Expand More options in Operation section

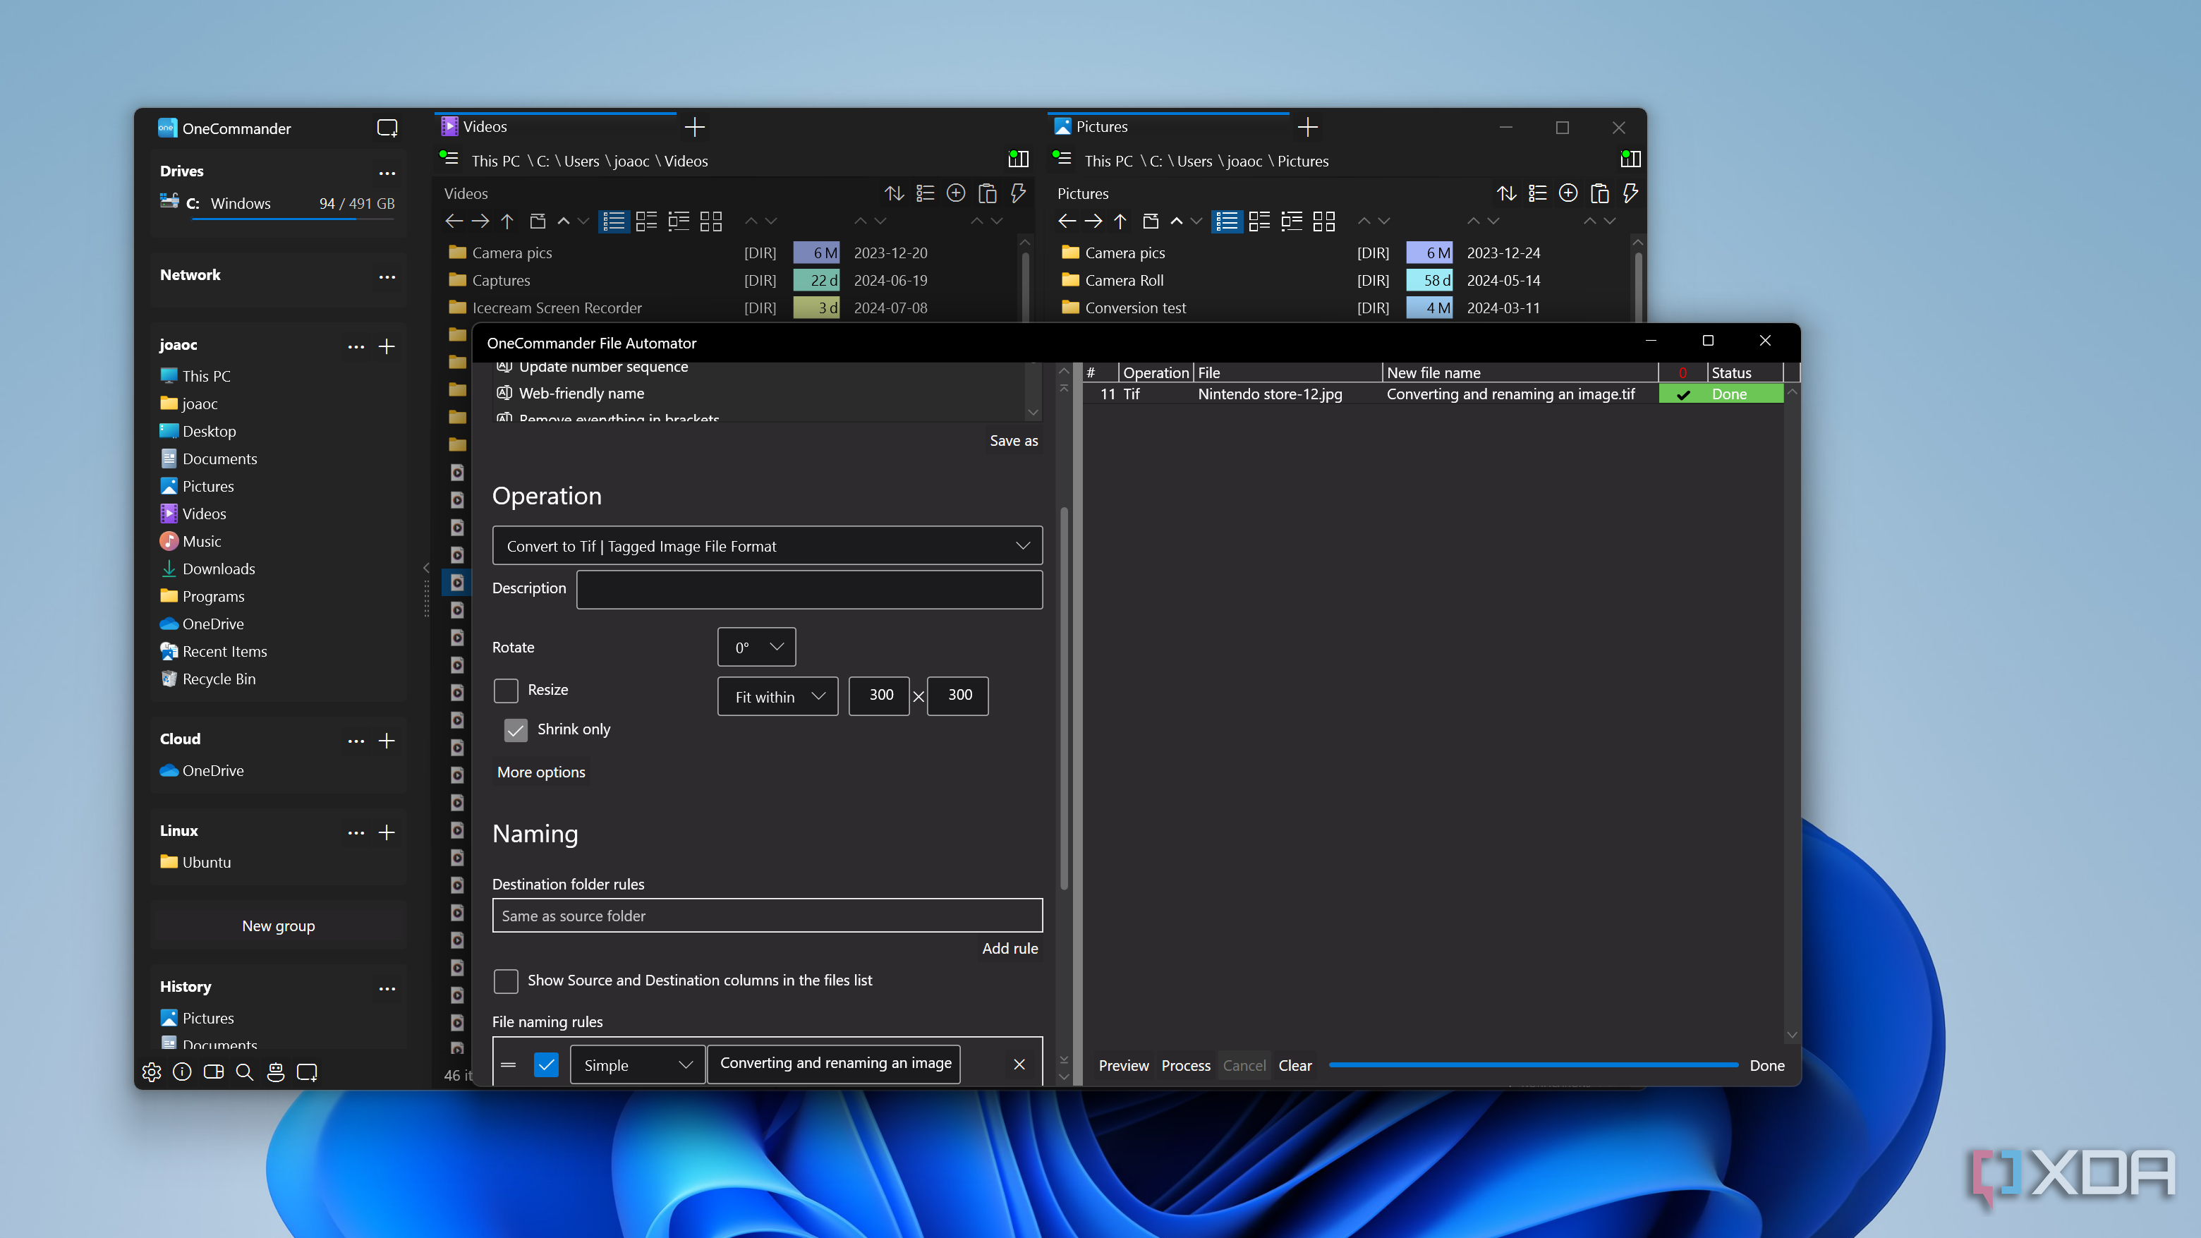[541, 772]
